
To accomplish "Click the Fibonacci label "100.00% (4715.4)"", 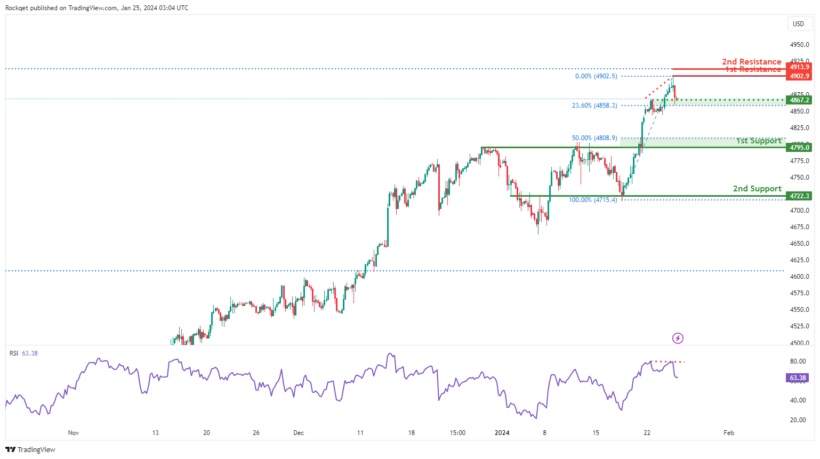I will [593, 200].
